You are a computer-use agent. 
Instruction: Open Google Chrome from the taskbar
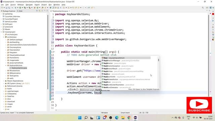coord(129,118)
